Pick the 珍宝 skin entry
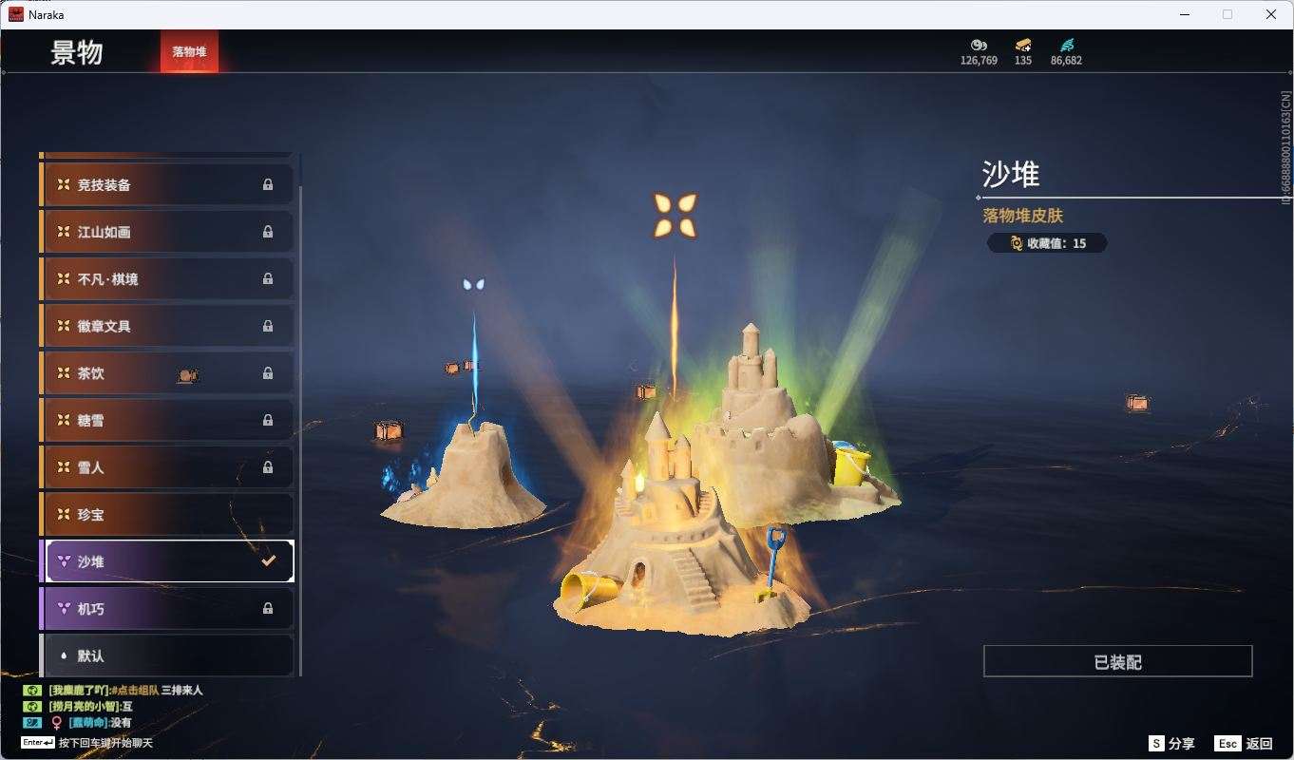 (x=166, y=515)
